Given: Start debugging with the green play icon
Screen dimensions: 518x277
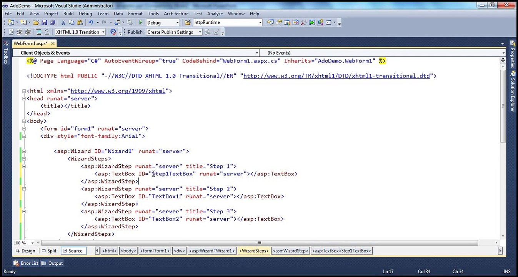Looking at the screenshot, I should click(140, 23).
